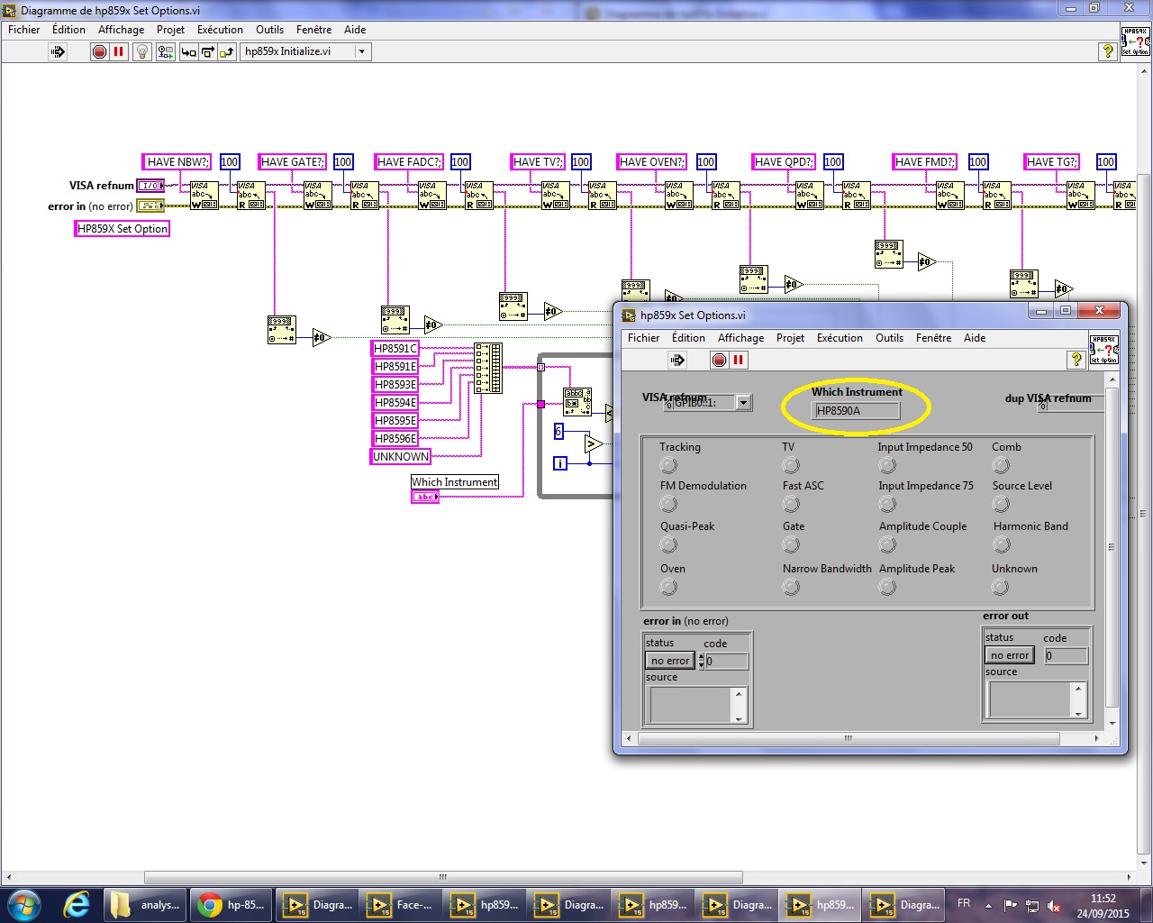Image resolution: width=1153 pixels, height=923 pixels.
Task: Click the build array node beside the instrument names
Action: (x=488, y=368)
